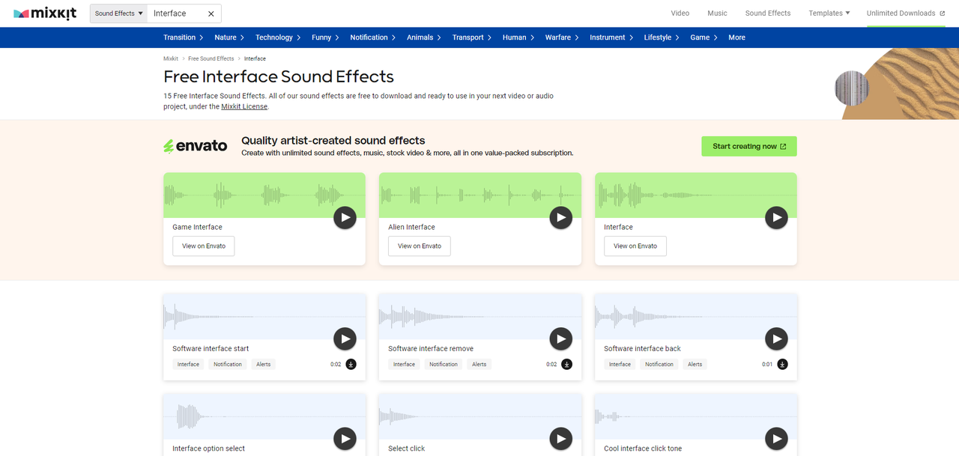
Task: Click Start creating now button
Action: (x=749, y=146)
